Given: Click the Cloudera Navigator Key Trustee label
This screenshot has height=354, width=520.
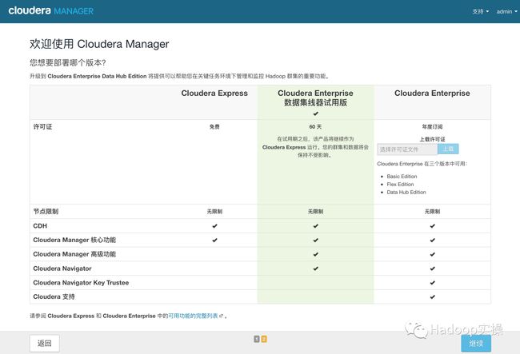Looking at the screenshot, I should pyautogui.click(x=81, y=283).
